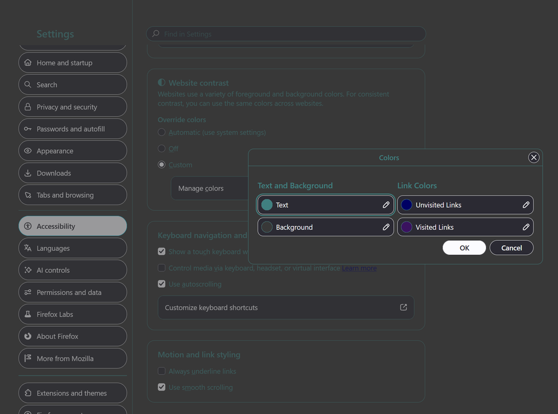Click the Permissions and data sliders icon
The image size is (558, 414).
pos(28,292)
